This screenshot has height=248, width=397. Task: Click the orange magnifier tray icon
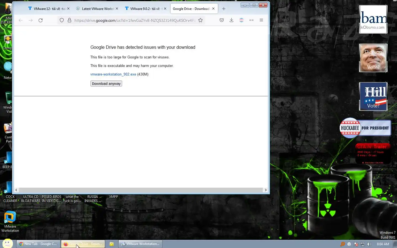(x=343, y=244)
